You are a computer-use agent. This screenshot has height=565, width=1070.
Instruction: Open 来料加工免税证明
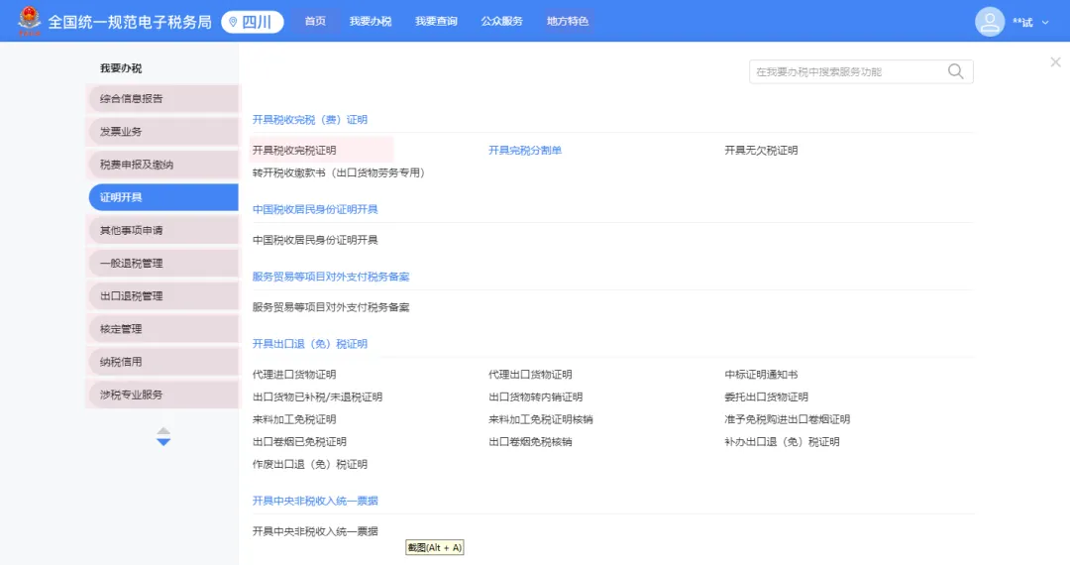point(294,419)
